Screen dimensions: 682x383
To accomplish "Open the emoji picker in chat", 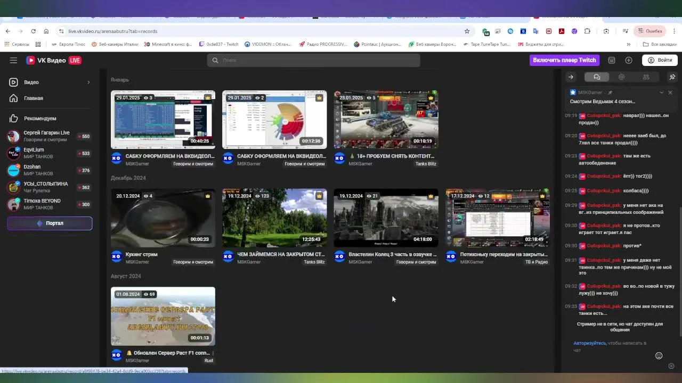I will point(659,355).
